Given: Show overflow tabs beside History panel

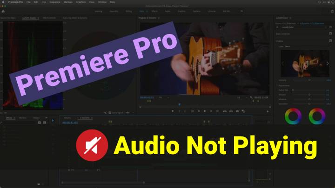Looking at the screenshot, I should 46,117.
